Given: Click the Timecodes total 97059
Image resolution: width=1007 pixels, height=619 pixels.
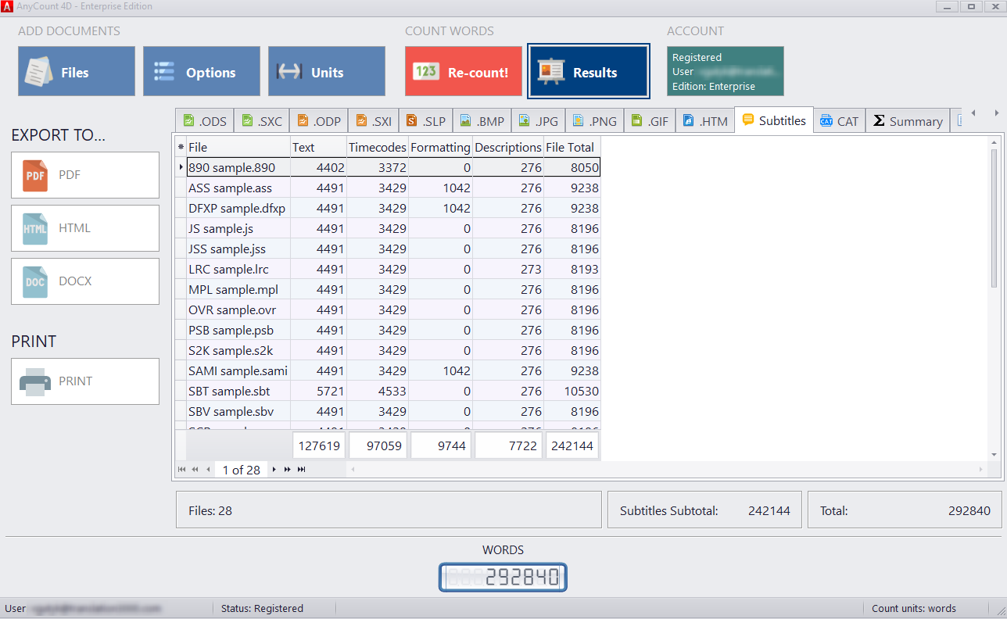Looking at the screenshot, I should pyautogui.click(x=378, y=445).
